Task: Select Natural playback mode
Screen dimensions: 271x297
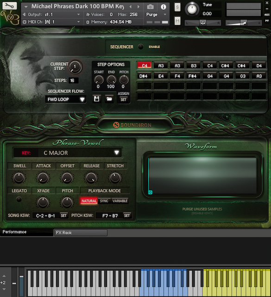Action: [x=88, y=201]
